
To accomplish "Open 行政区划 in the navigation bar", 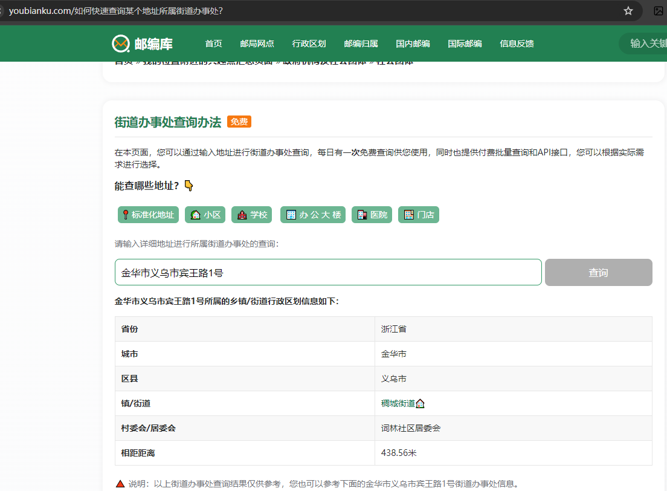I will 309,43.
